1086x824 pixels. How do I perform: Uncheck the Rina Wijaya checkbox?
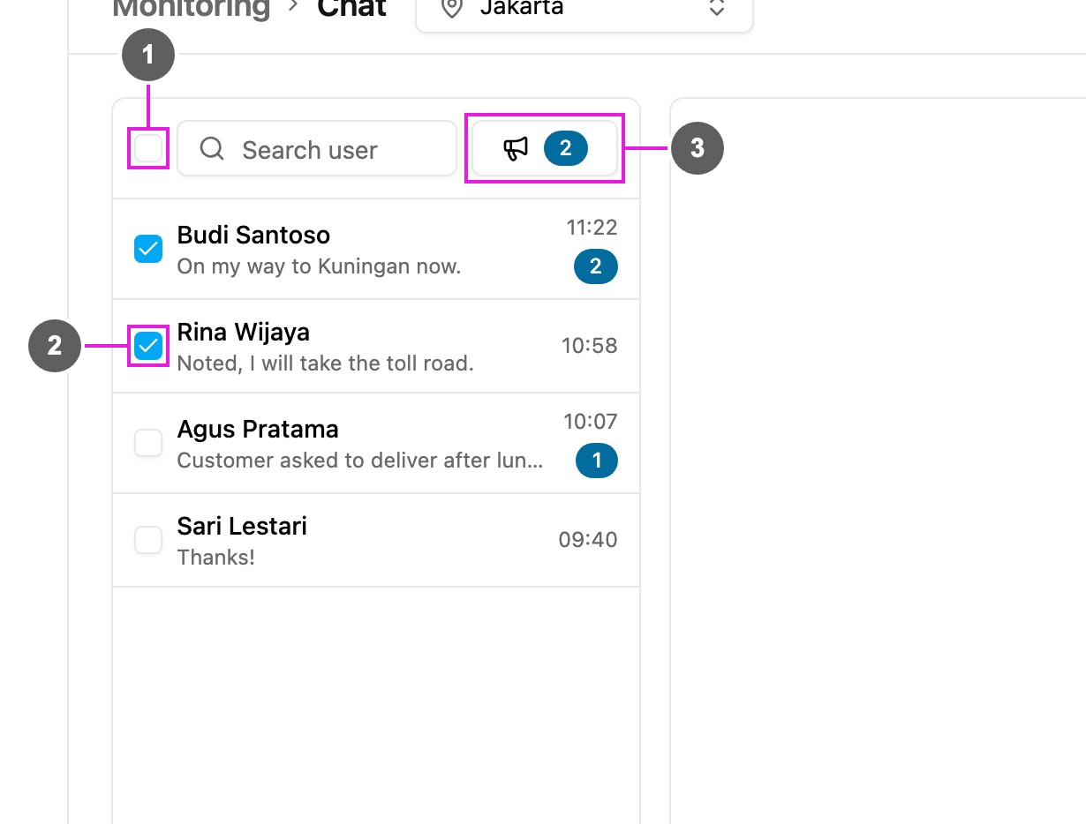tap(148, 346)
